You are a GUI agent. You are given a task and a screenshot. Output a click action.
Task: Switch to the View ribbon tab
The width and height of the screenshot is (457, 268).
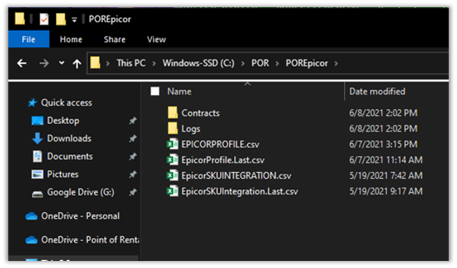(x=156, y=40)
